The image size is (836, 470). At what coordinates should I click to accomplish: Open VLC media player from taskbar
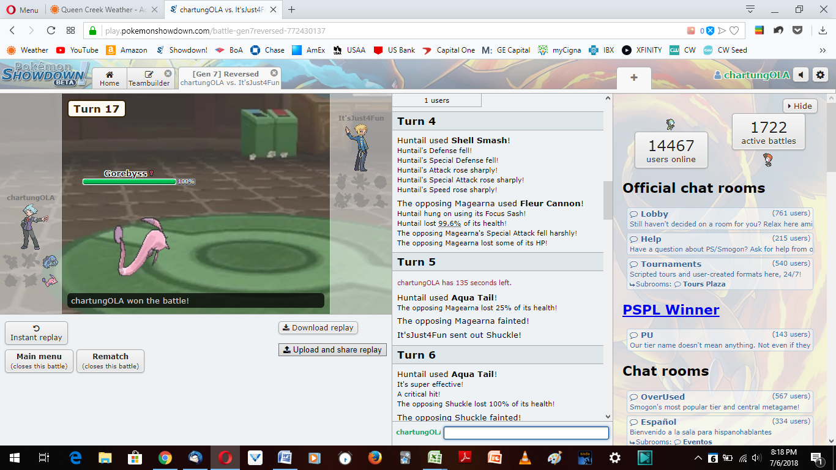coord(525,457)
